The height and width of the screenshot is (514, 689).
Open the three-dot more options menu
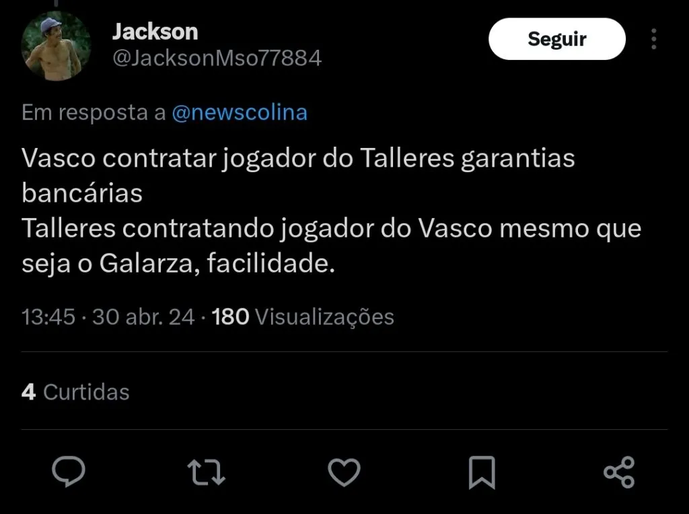pyautogui.click(x=654, y=39)
